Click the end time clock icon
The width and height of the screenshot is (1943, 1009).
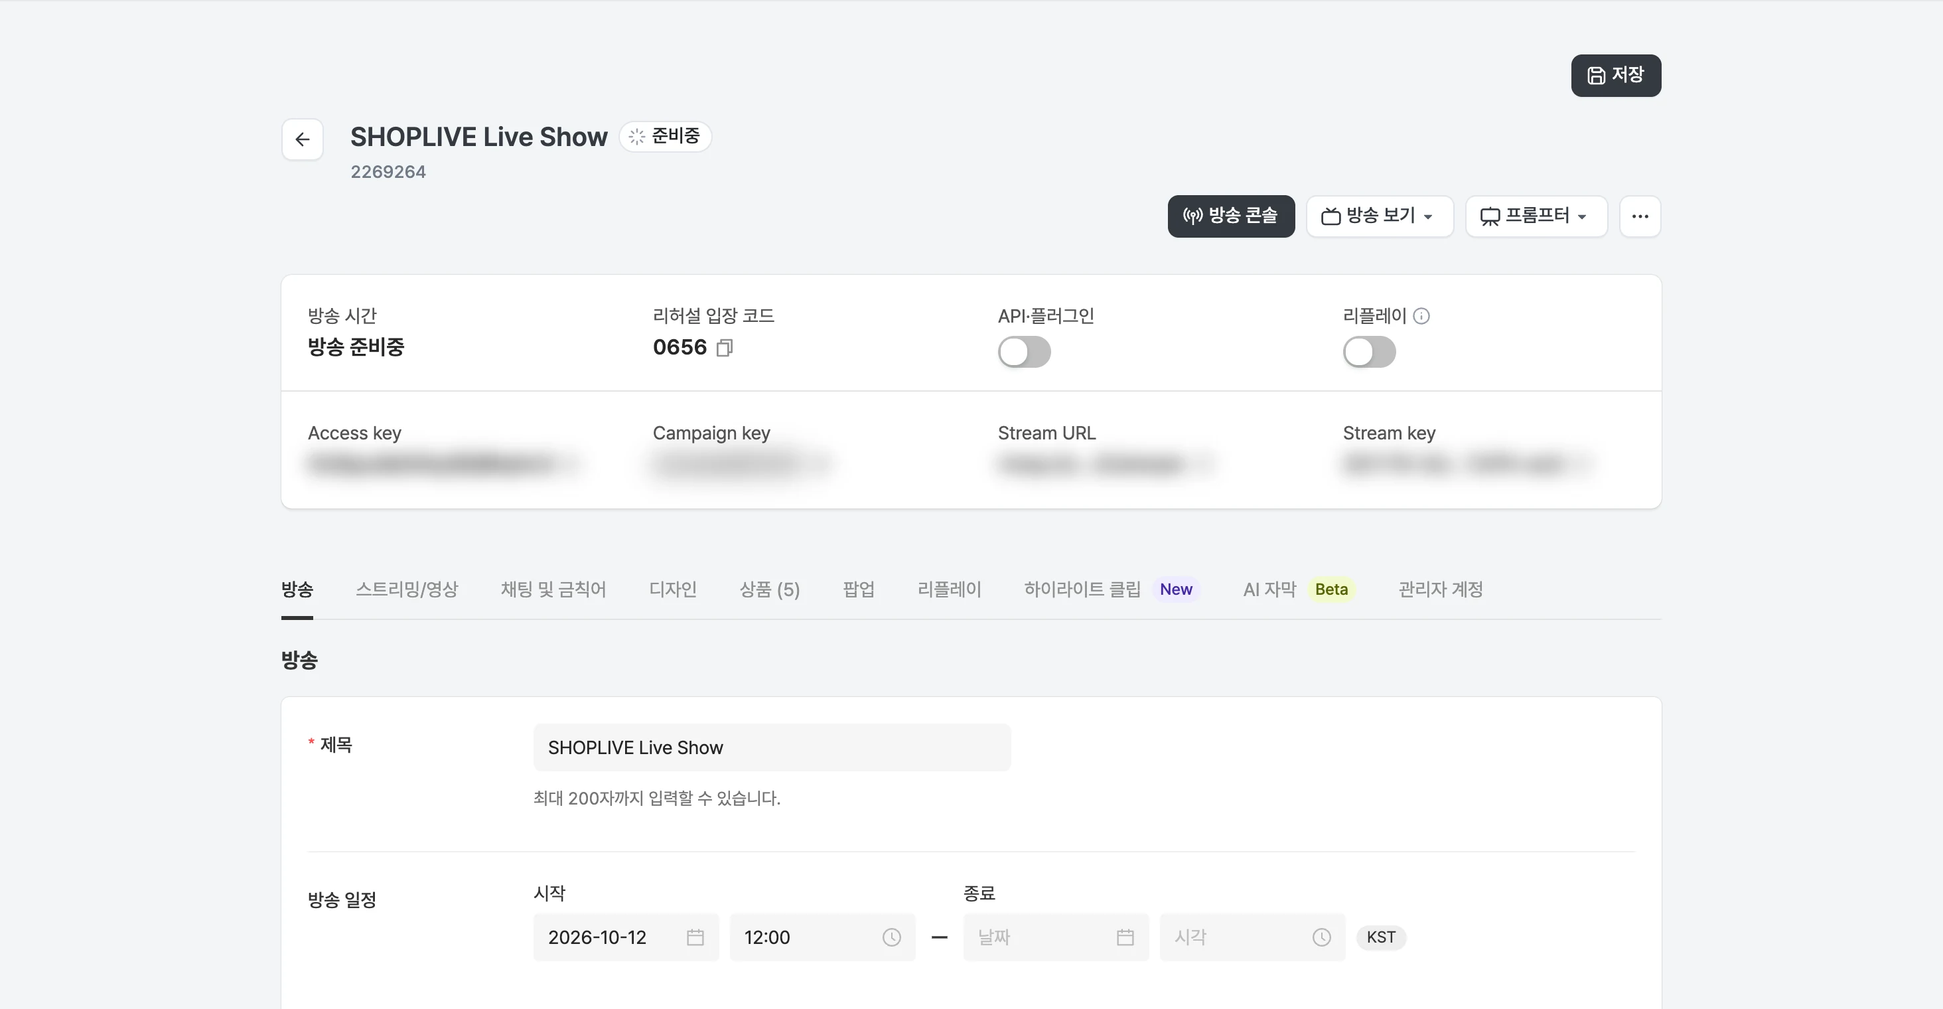1321,937
